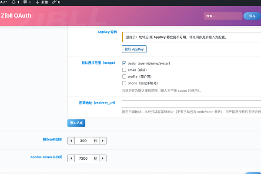The image size is (261, 174).
Task: Click the Access Token 有效期 label
Action: click(x=46, y=157)
